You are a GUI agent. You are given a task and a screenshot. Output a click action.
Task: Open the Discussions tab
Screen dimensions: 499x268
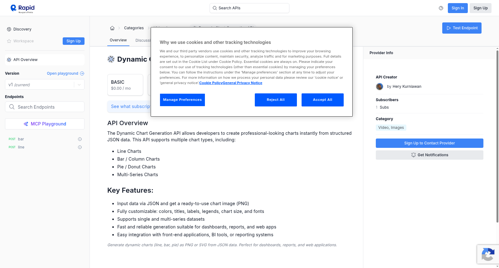click(143, 40)
